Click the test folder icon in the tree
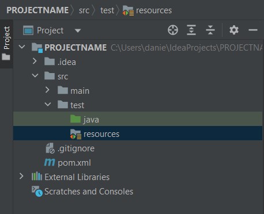 click(63, 105)
